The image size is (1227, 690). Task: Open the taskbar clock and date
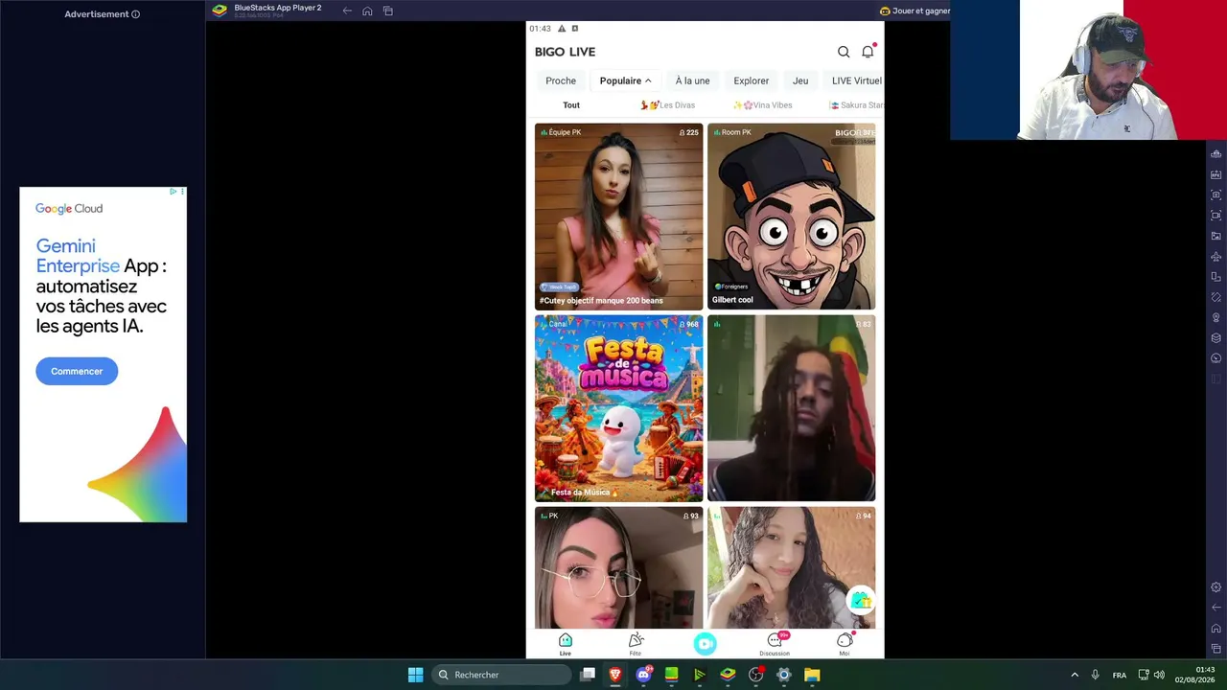click(x=1194, y=675)
